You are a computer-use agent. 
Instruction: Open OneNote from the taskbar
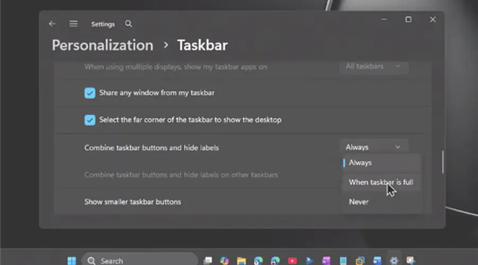(326, 261)
